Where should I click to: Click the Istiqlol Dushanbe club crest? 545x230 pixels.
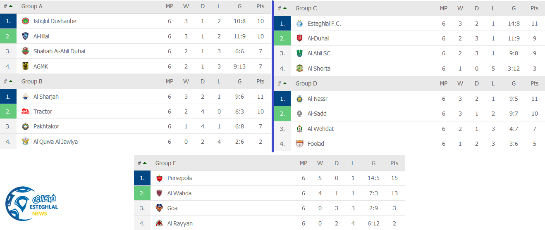point(25,21)
